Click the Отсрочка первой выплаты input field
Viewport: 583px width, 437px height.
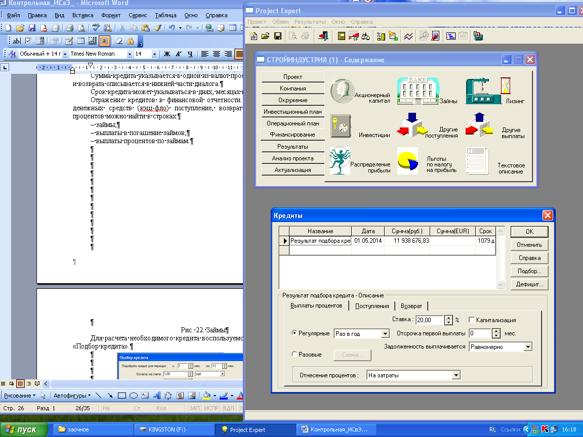480,333
